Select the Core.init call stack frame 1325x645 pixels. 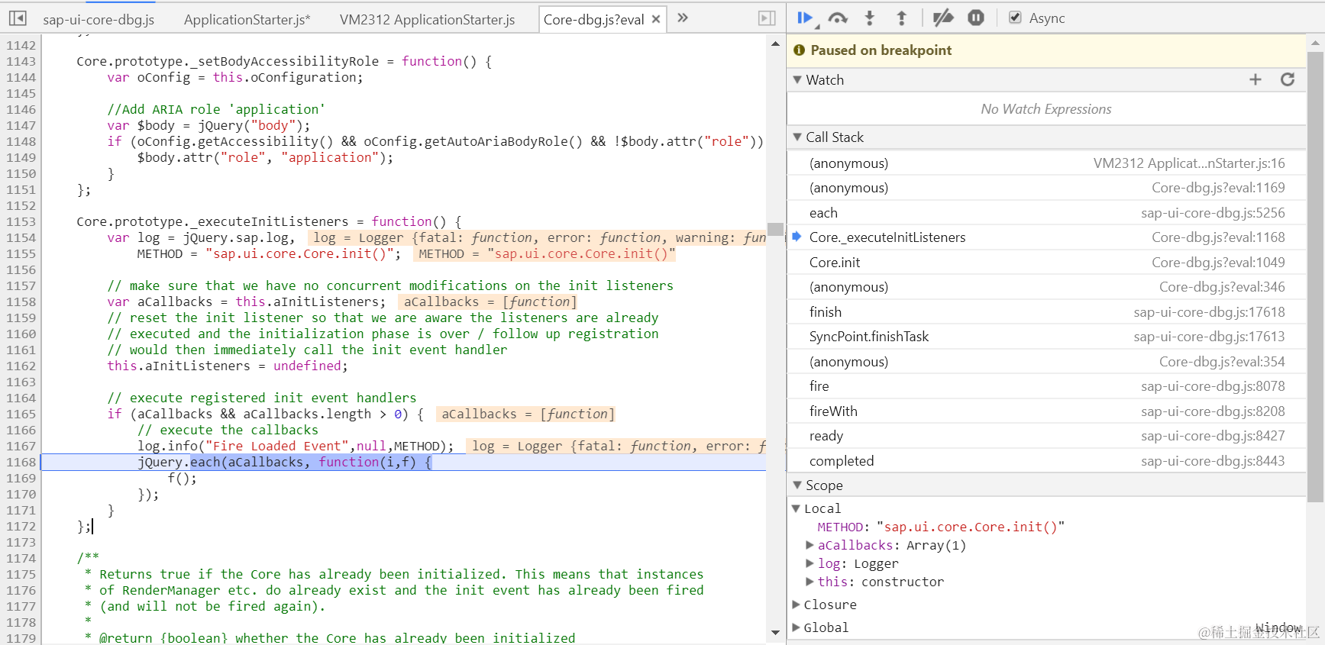1046,263
